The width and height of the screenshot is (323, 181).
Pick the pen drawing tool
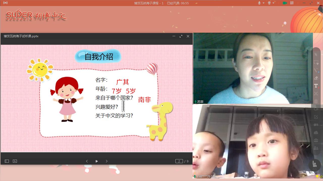[x=316, y=70]
